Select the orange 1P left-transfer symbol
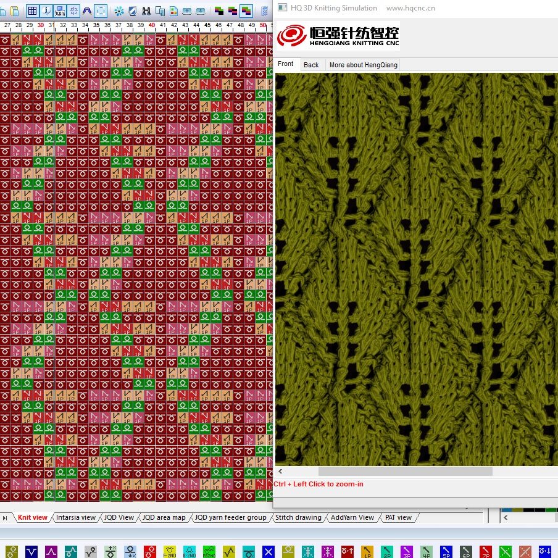 pos(367,552)
